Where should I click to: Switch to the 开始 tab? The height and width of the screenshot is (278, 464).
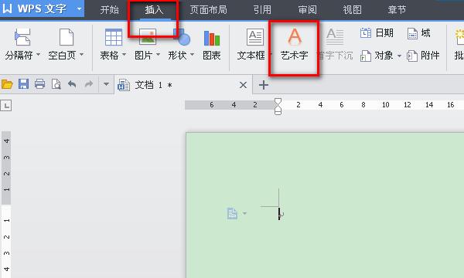pyautogui.click(x=109, y=10)
